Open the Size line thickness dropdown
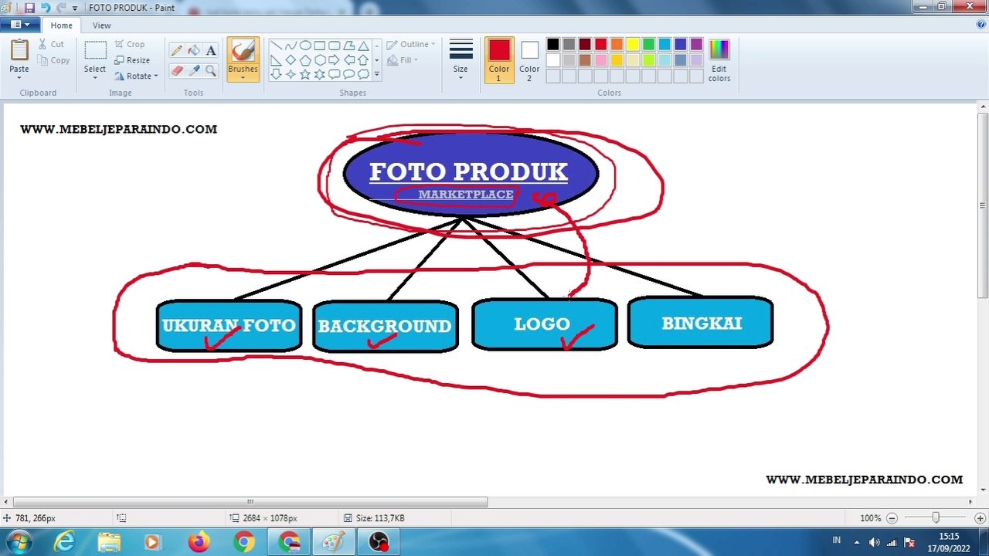This screenshot has width=989, height=556. (461, 59)
